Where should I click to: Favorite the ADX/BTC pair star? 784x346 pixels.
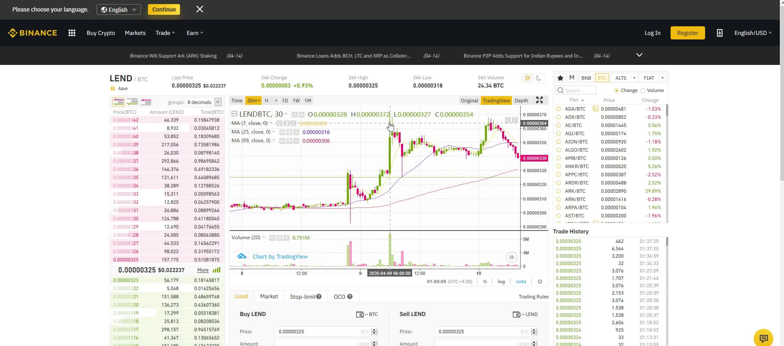pos(559,117)
